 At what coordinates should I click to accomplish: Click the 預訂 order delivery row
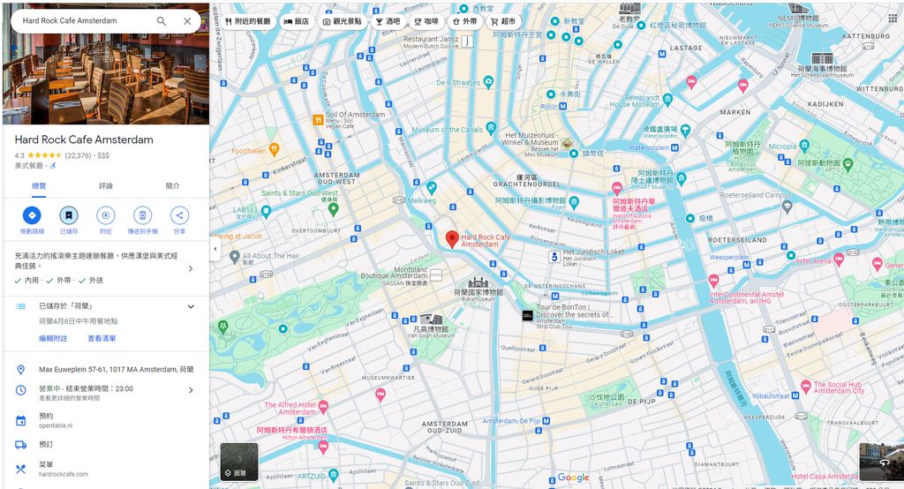[x=106, y=445]
